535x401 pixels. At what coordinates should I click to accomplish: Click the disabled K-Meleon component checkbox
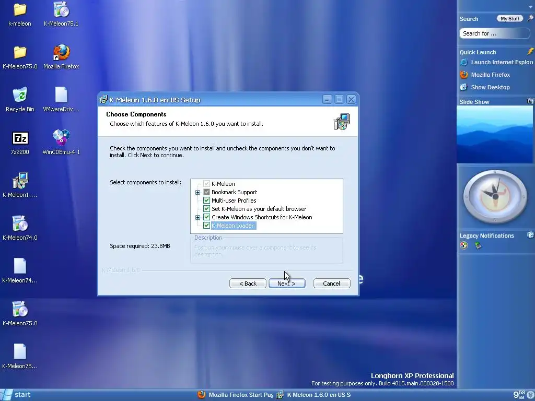click(x=206, y=183)
